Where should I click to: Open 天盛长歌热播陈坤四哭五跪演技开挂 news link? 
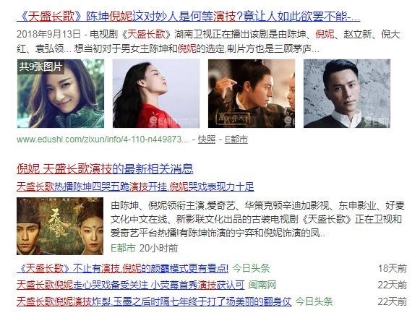[135, 186]
